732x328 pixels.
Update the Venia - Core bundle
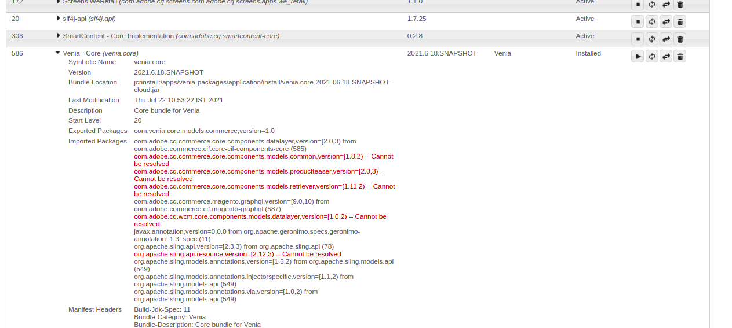point(666,56)
